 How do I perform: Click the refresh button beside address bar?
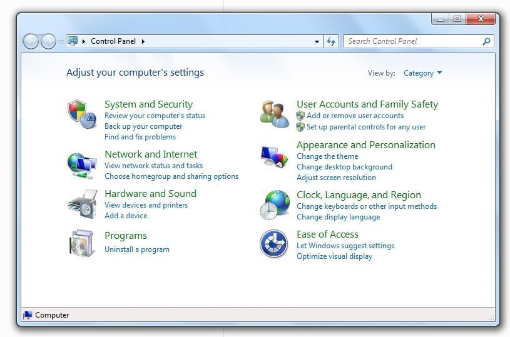[x=332, y=41]
